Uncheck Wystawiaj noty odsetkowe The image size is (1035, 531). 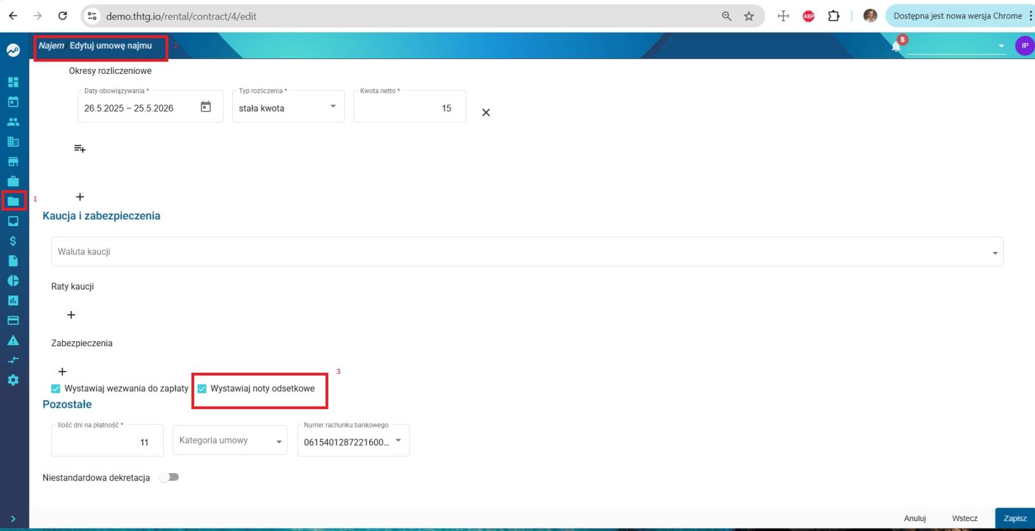pos(202,389)
